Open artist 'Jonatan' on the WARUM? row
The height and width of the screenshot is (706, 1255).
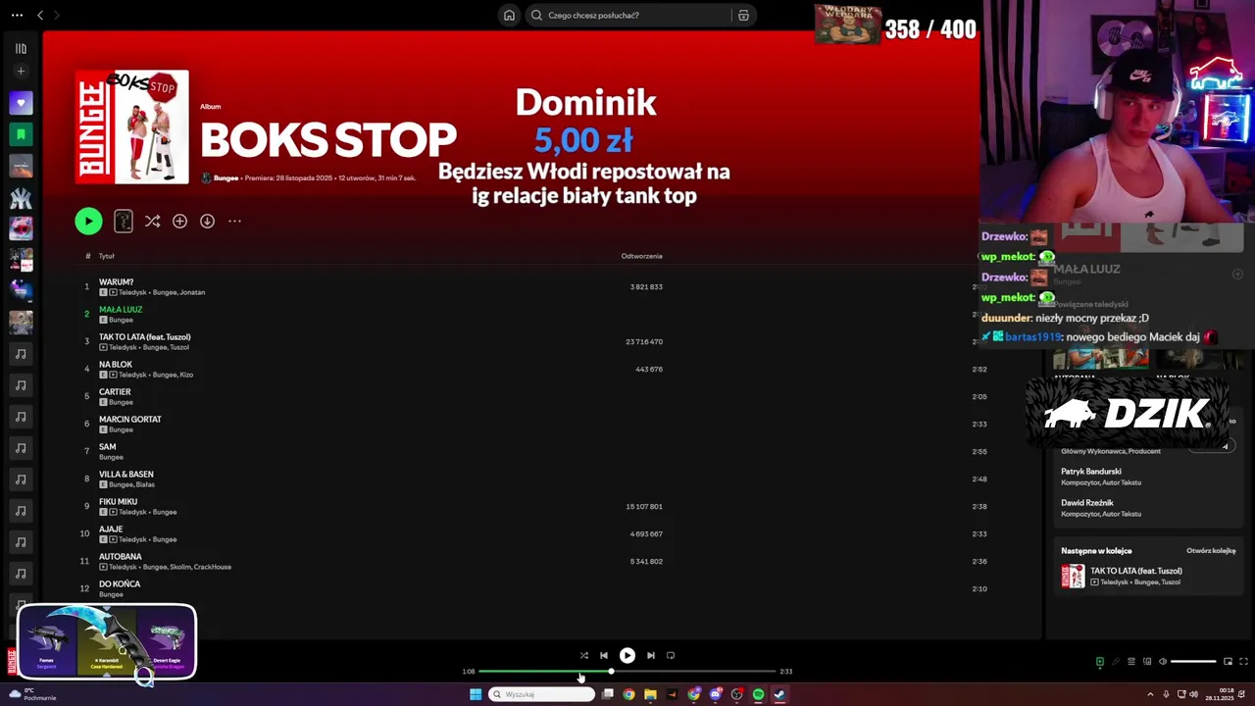[x=193, y=292]
